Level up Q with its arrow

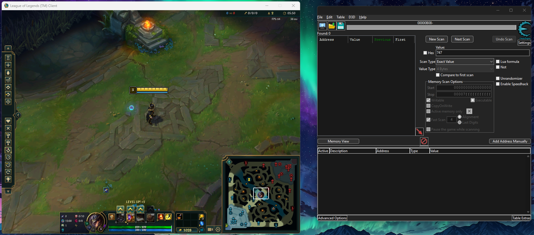pos(120,209)
